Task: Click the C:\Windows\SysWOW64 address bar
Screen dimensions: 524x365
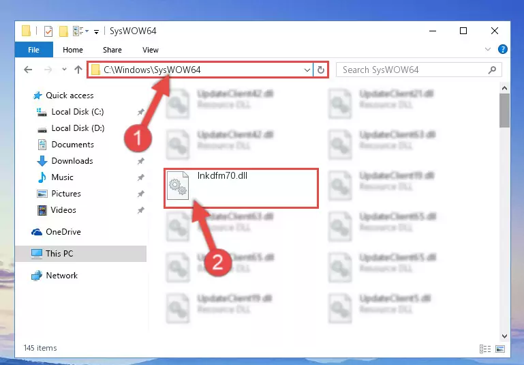Action: coord(200,70)
